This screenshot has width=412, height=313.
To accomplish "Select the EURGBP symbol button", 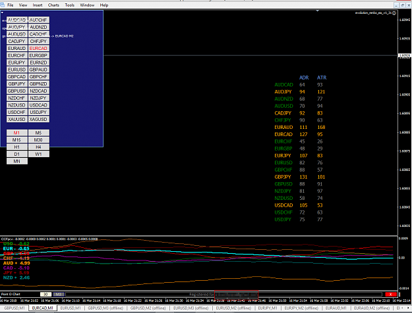I will (39, 56).
